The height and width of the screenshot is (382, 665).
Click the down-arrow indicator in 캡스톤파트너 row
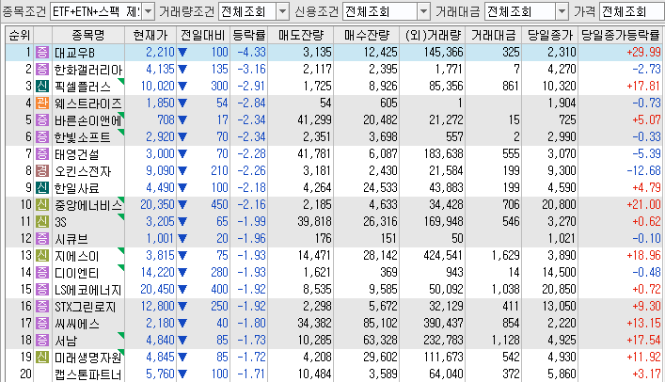click(182, 374)
